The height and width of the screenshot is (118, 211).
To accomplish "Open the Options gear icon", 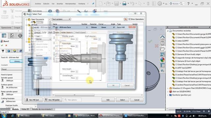I will pyautogui.click(x=160, y=4).
